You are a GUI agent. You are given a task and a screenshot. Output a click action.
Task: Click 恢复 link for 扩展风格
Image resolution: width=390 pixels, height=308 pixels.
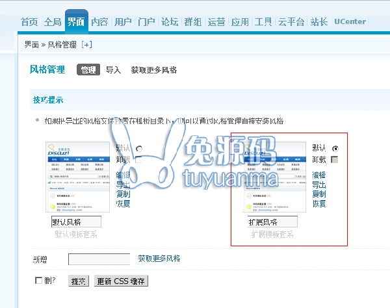[x=319, y=203]
